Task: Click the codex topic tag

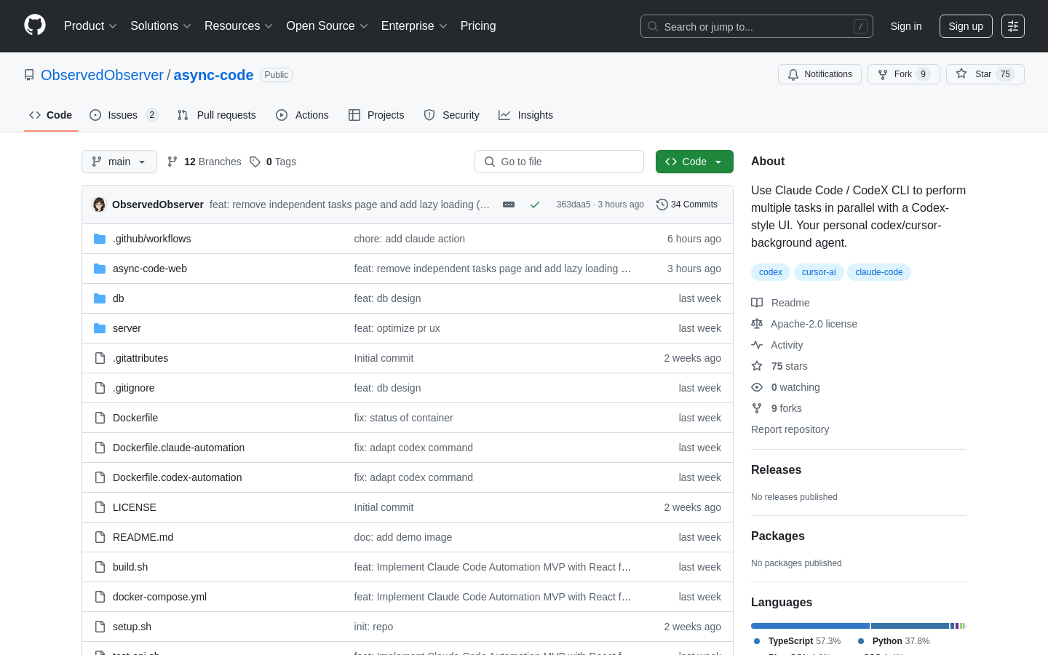Action: (771, 272)
